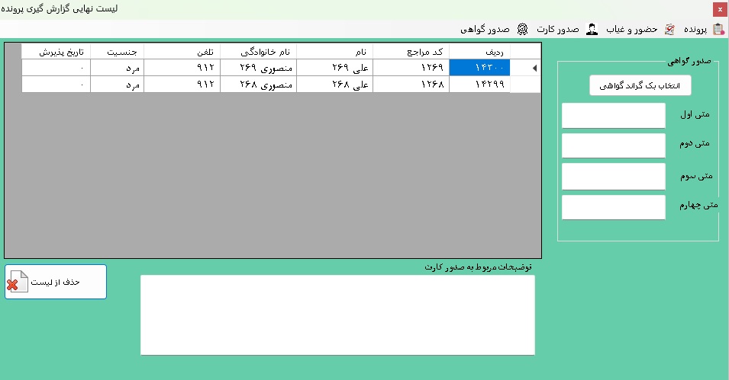
Task: Click the صدور گواهی badge icon
Action: [x=522, y=29]
